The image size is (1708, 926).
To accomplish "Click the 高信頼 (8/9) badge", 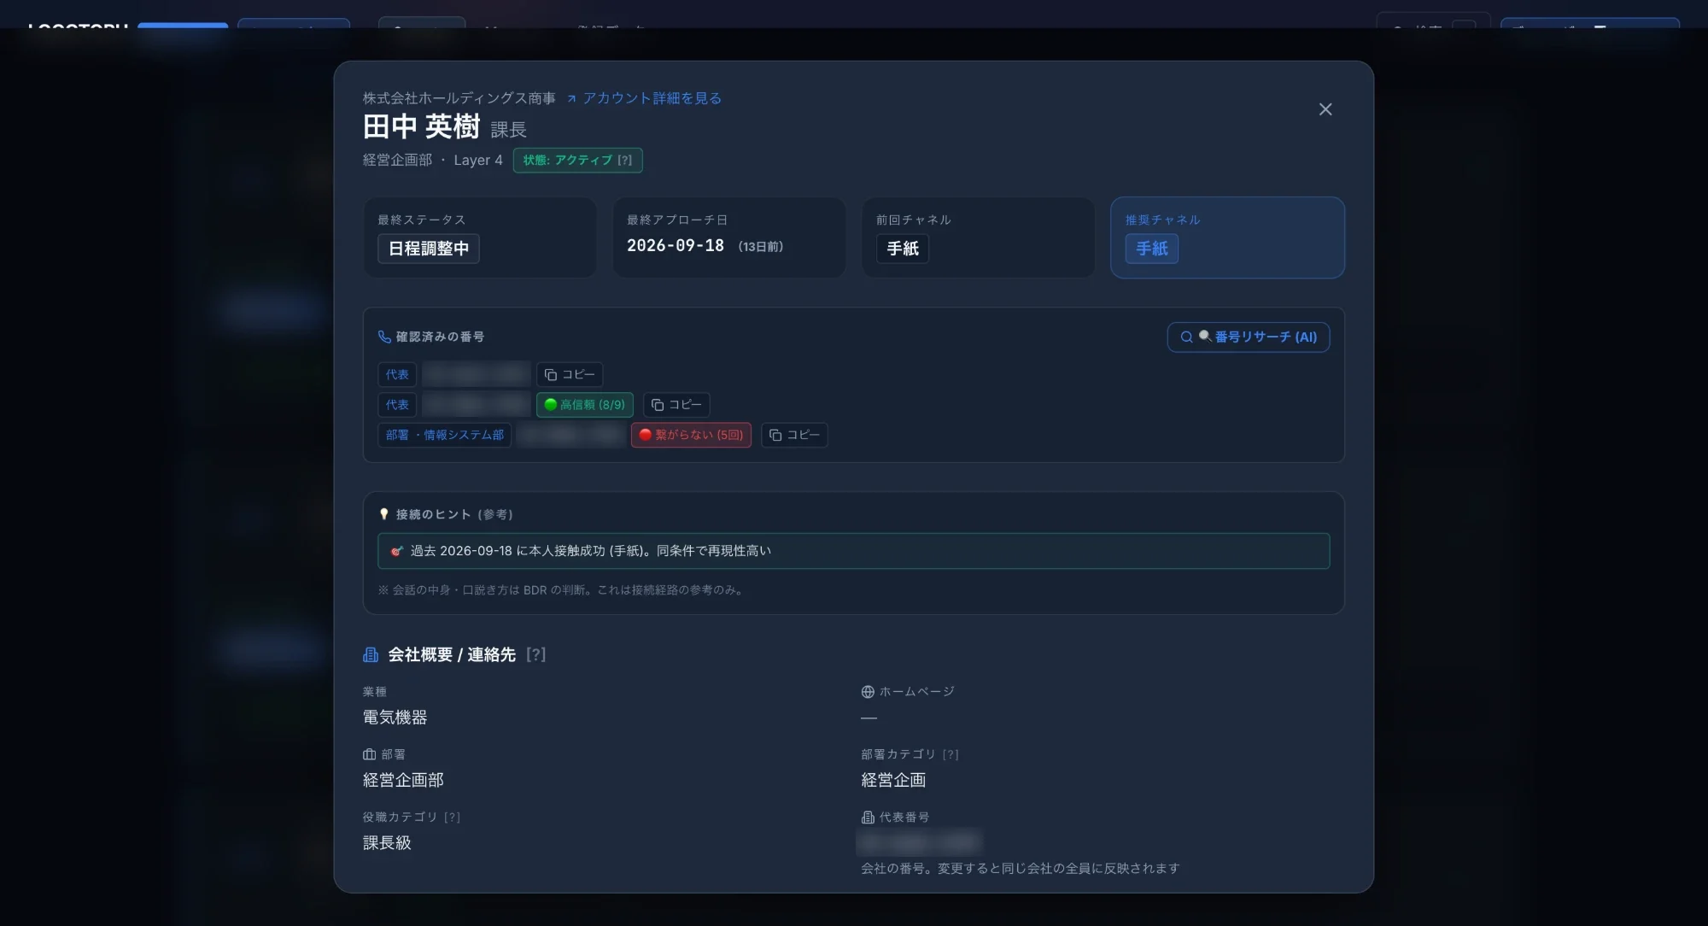I will point(585,405).
